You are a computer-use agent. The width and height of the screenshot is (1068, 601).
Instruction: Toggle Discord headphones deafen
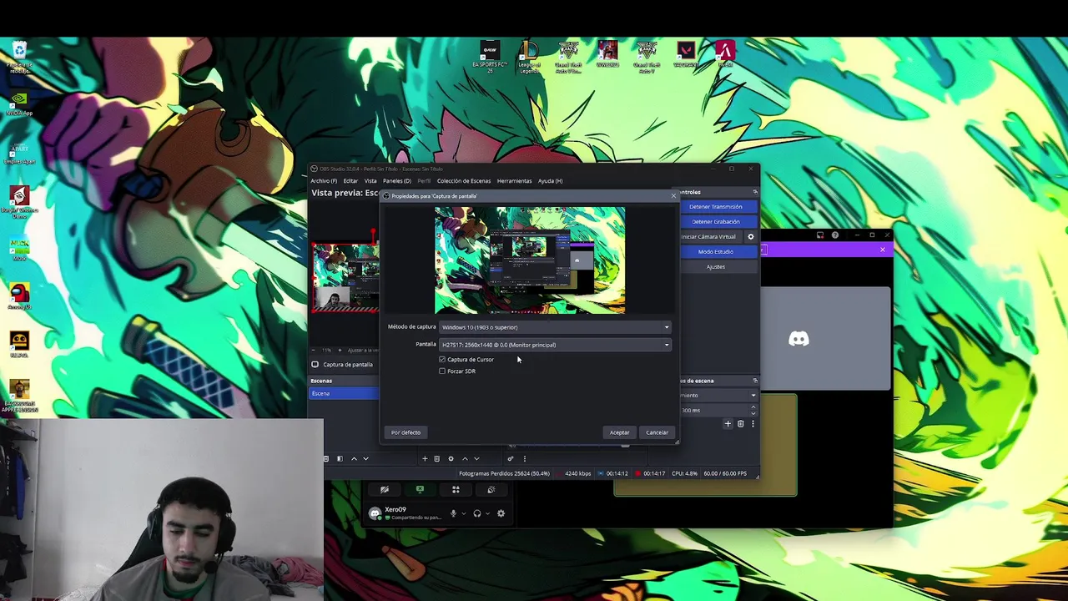[477, 513]
